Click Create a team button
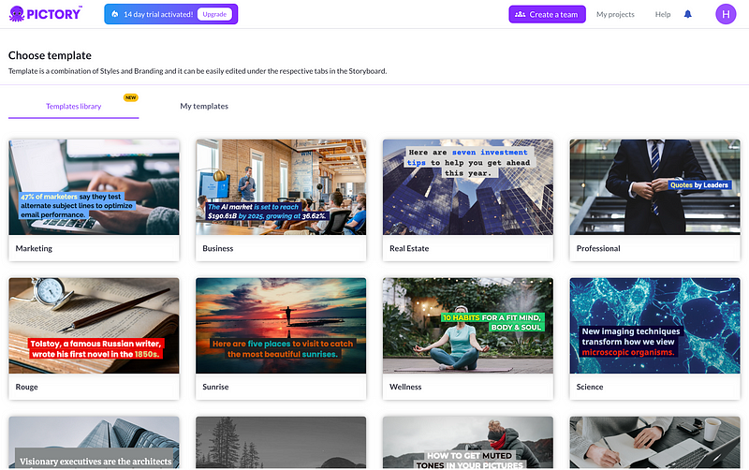The image size is (749, 470). pyautogui.click(x=547, y=14)
